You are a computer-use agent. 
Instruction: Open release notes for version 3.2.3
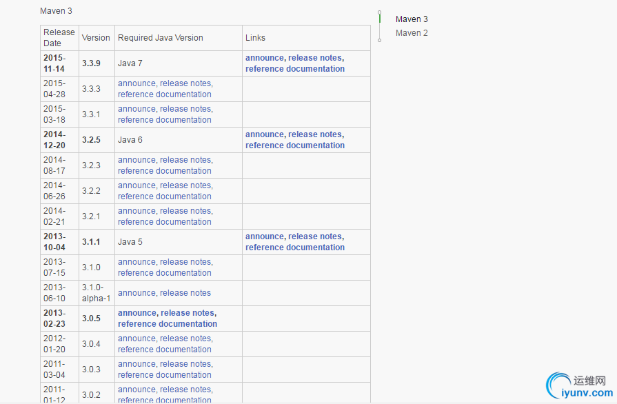pos(185,160)
